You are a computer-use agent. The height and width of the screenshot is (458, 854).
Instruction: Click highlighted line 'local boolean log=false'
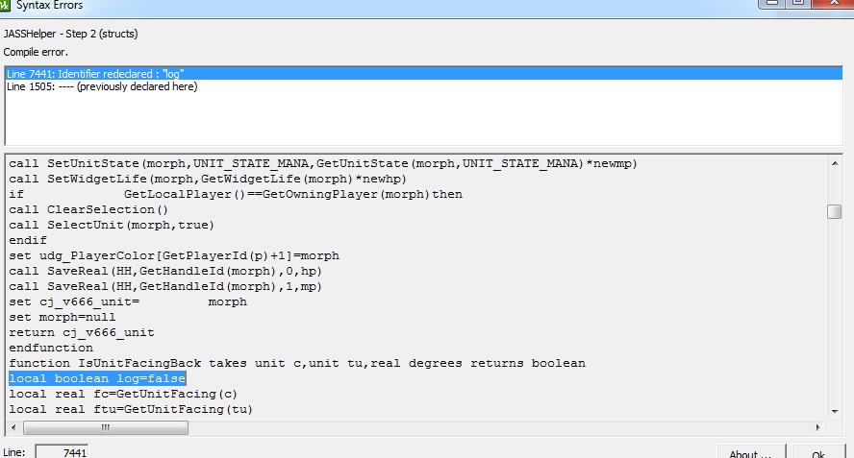[97, 378]
